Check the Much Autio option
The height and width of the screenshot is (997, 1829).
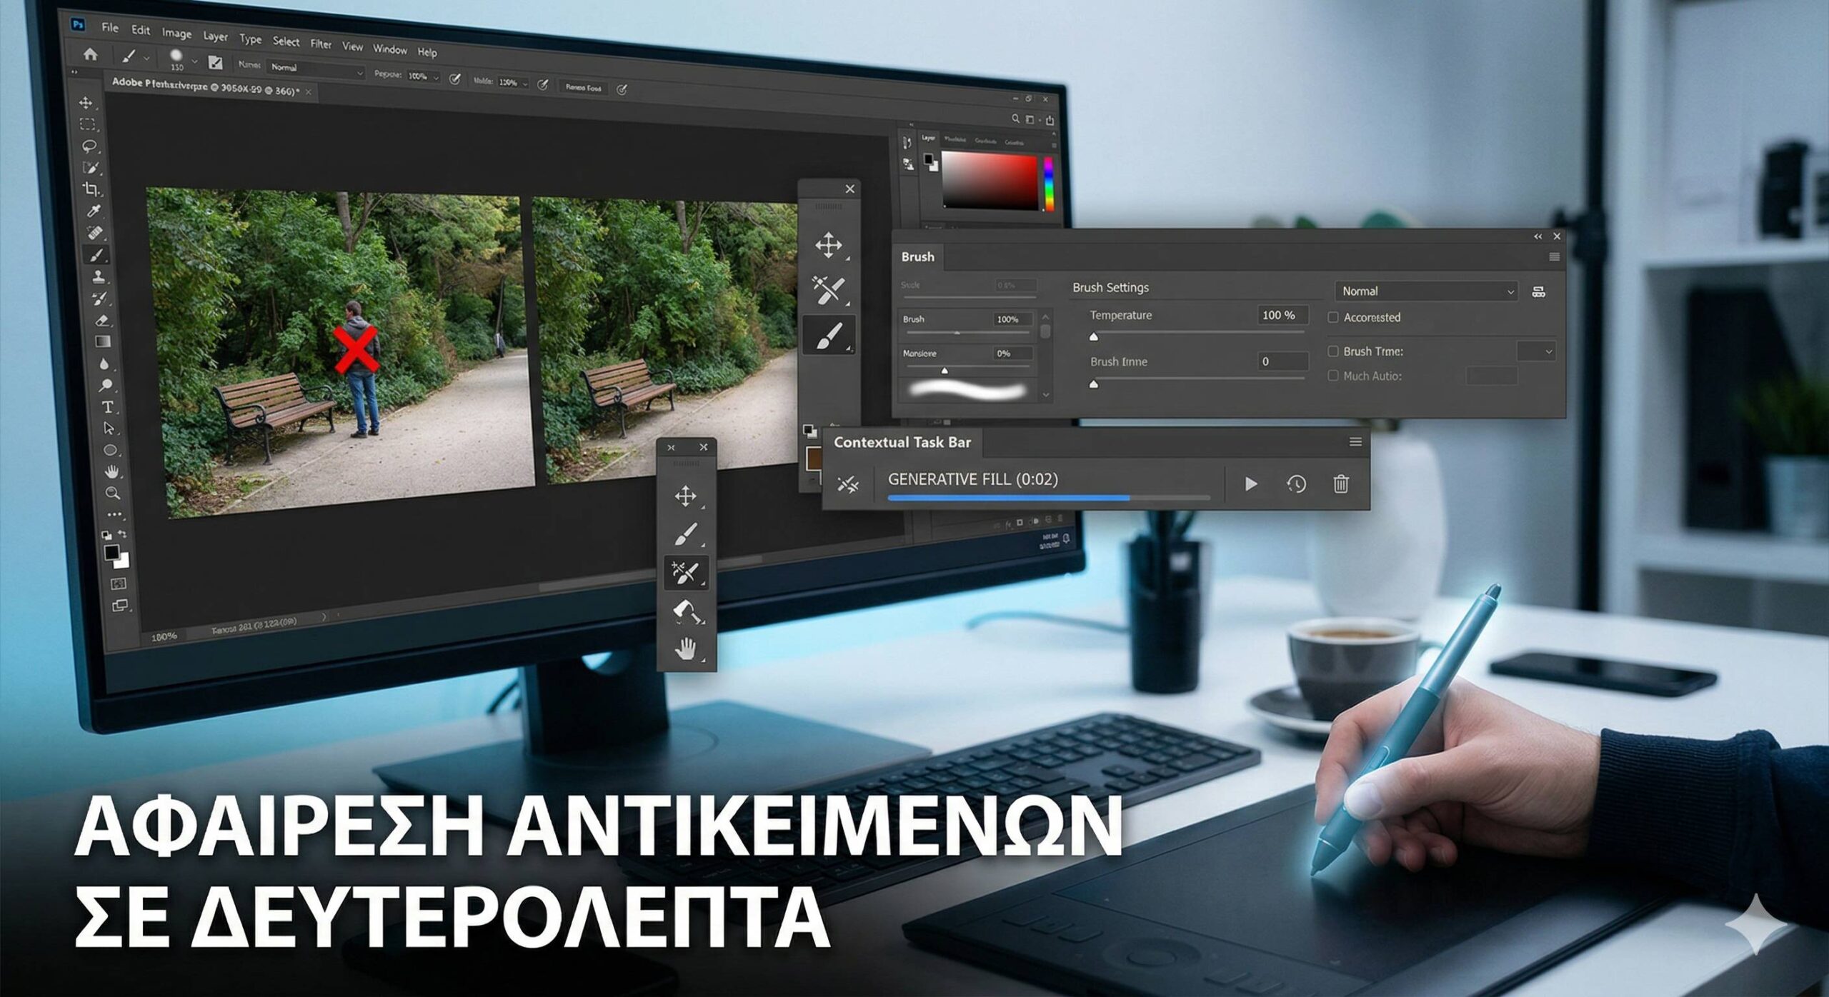tap(1333, 376)
